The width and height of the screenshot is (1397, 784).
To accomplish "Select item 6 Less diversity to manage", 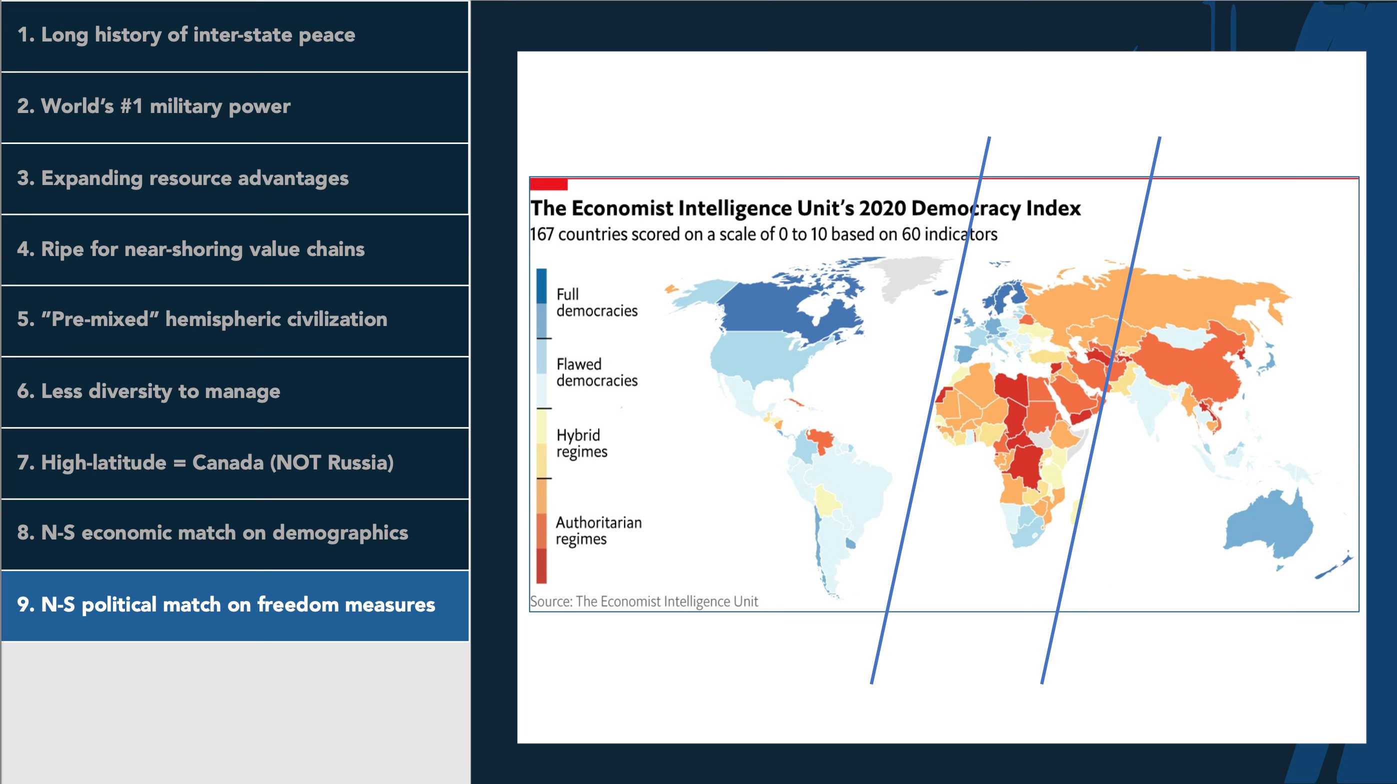I will point(235,392).
